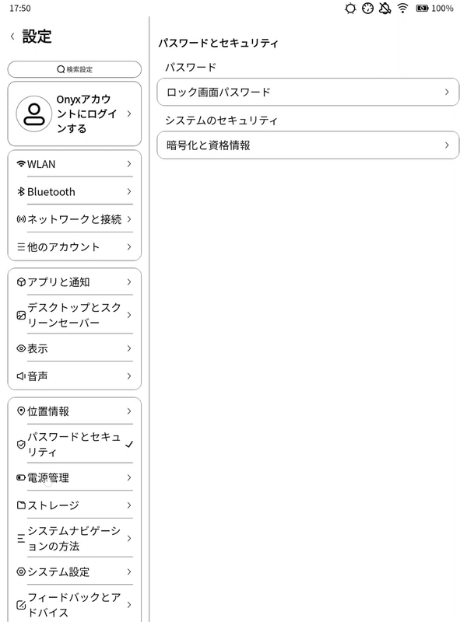Select フィードバックとアドバイス in the sidebar
Screen dimensions: 467x622
[70, 605]
